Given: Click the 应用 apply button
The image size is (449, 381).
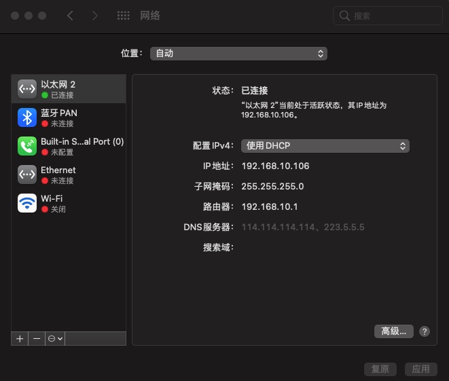Looking at the screenshot, I should (421, 369).
